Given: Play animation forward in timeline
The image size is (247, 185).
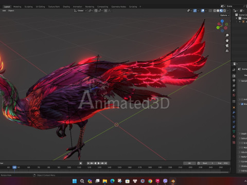Looking at the screenshot, I should coord(99,163).
